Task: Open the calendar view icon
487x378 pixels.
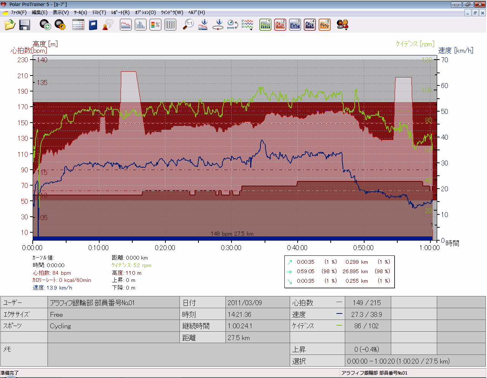Action: coord(78,25)
